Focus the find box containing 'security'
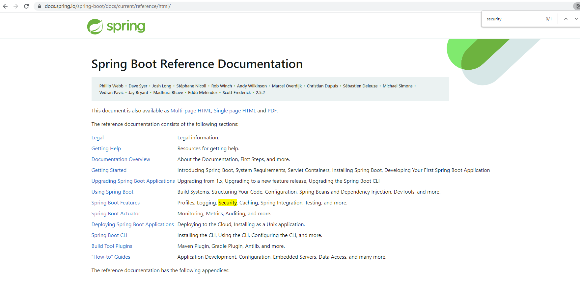The image size is (580, 282). click(514, 19)
